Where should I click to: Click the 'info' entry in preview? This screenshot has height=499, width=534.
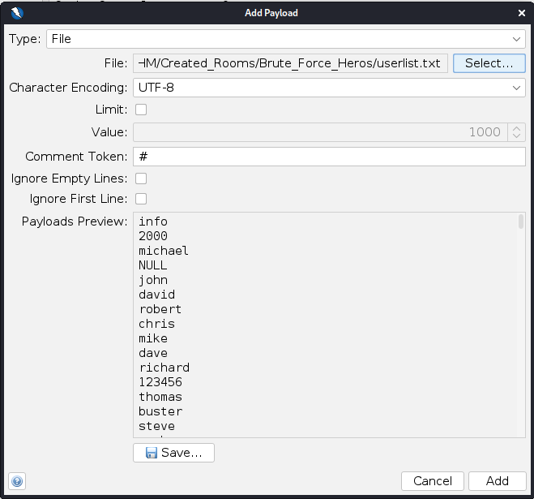click(x=153, y=222)
